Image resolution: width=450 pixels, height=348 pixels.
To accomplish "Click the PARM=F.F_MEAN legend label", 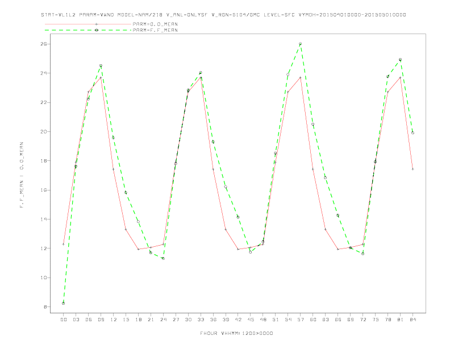I will (x=155, y=30).
